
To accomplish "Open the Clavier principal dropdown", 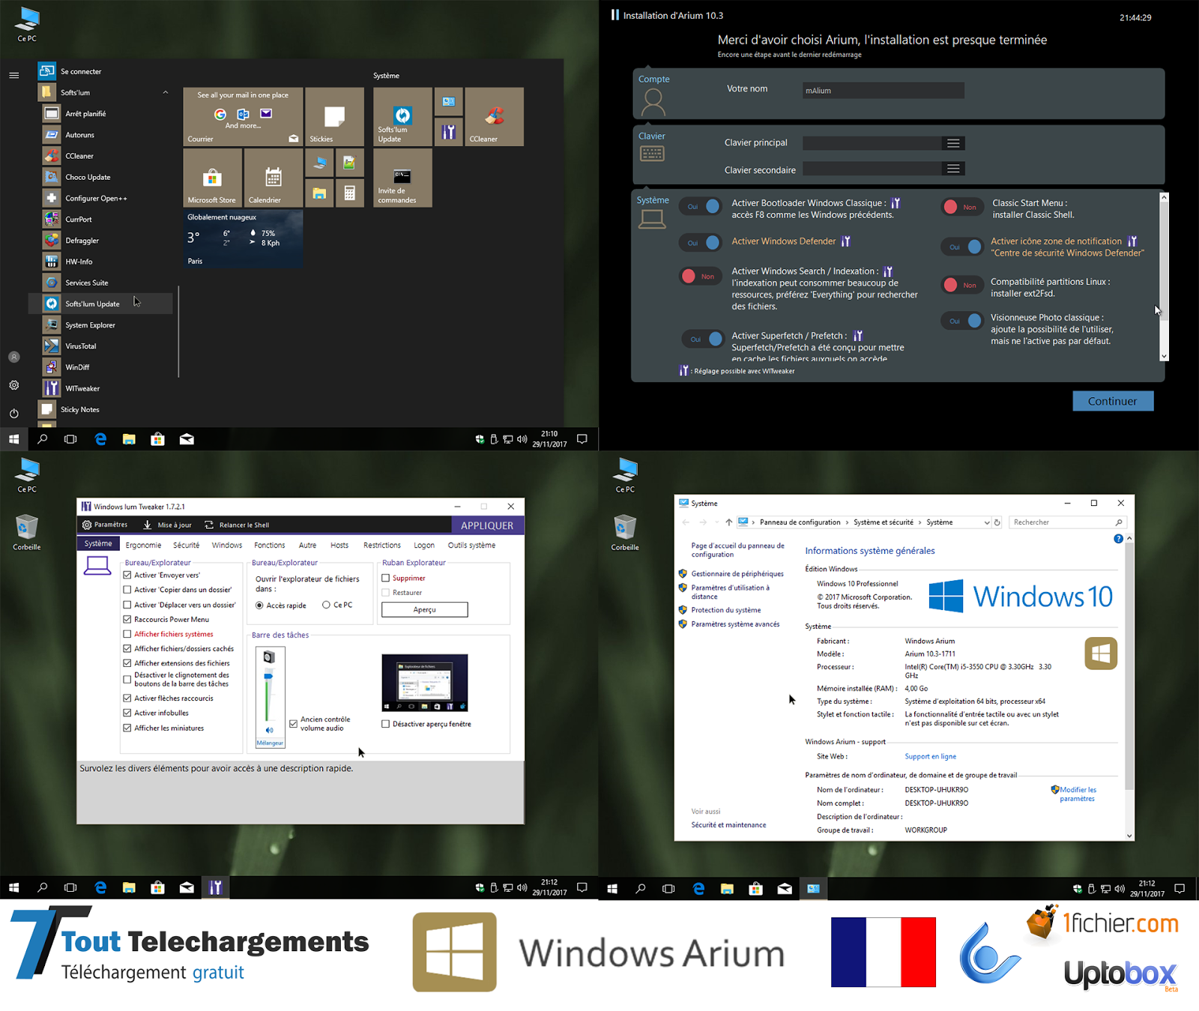I will 953,143.
